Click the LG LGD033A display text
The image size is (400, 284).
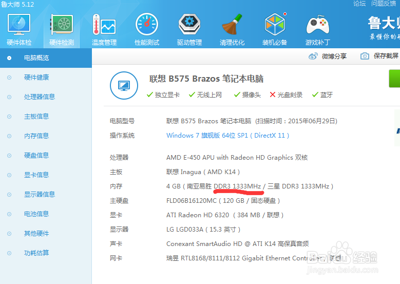click(203, 230)
